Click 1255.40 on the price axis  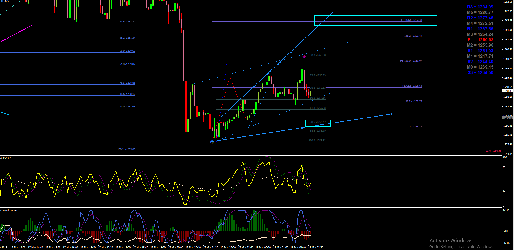tap(508, 144)
